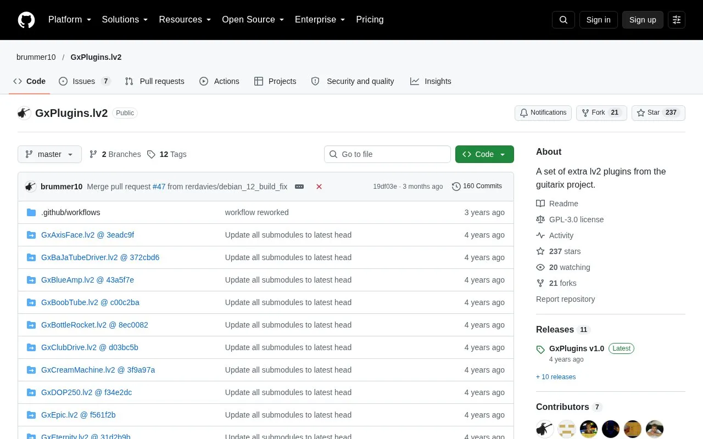Click the Sign up button
703x439 pixels.
coord(643,20)
